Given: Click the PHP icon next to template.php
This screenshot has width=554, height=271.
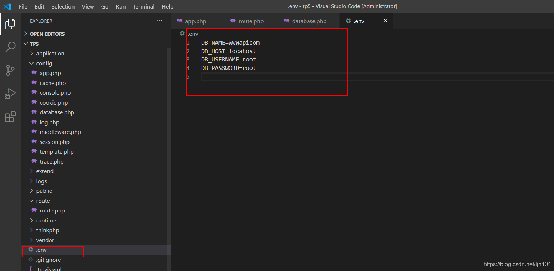Looking at the screenshot, I should [x=34, y=151].
